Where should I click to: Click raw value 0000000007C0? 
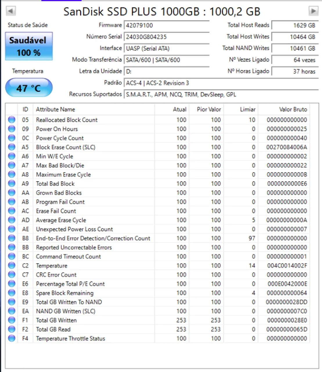(287, 311)
